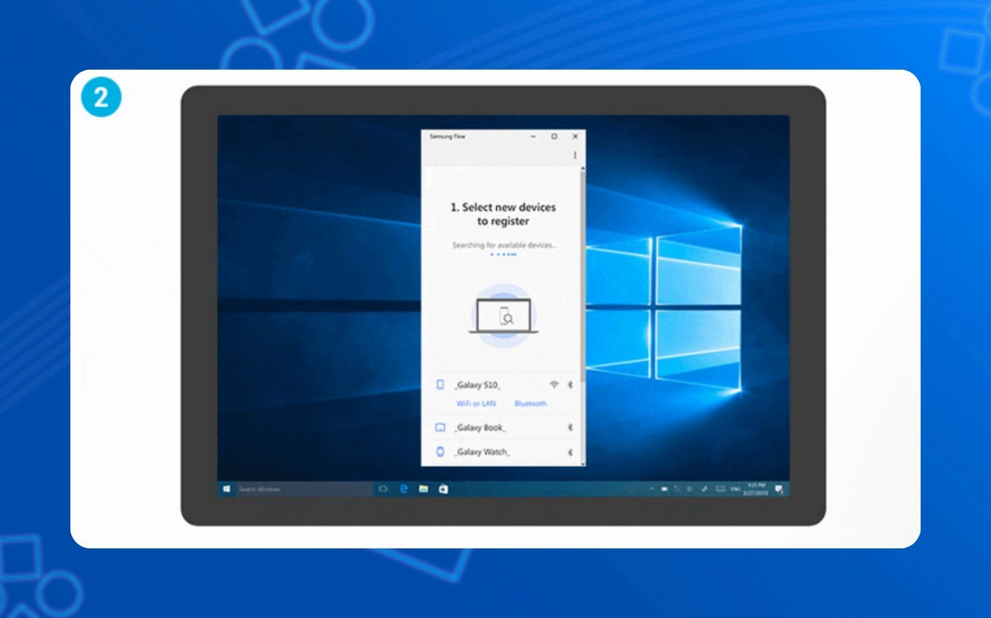This screenshot has width=991, height=618.
Task: Open Microsoft Edge from the taskbar
Action: 403,488
